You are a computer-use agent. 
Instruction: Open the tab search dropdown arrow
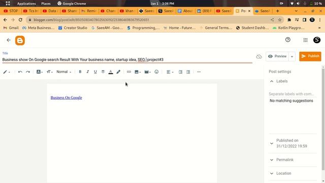point(296,11)
